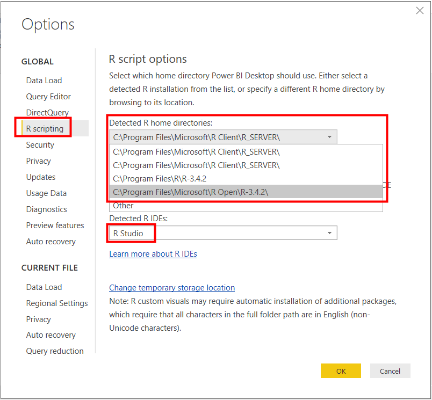Follow the Learn more about R IDEs link
This screenshot has width=432, height=400.
click(x=153, y=253)
